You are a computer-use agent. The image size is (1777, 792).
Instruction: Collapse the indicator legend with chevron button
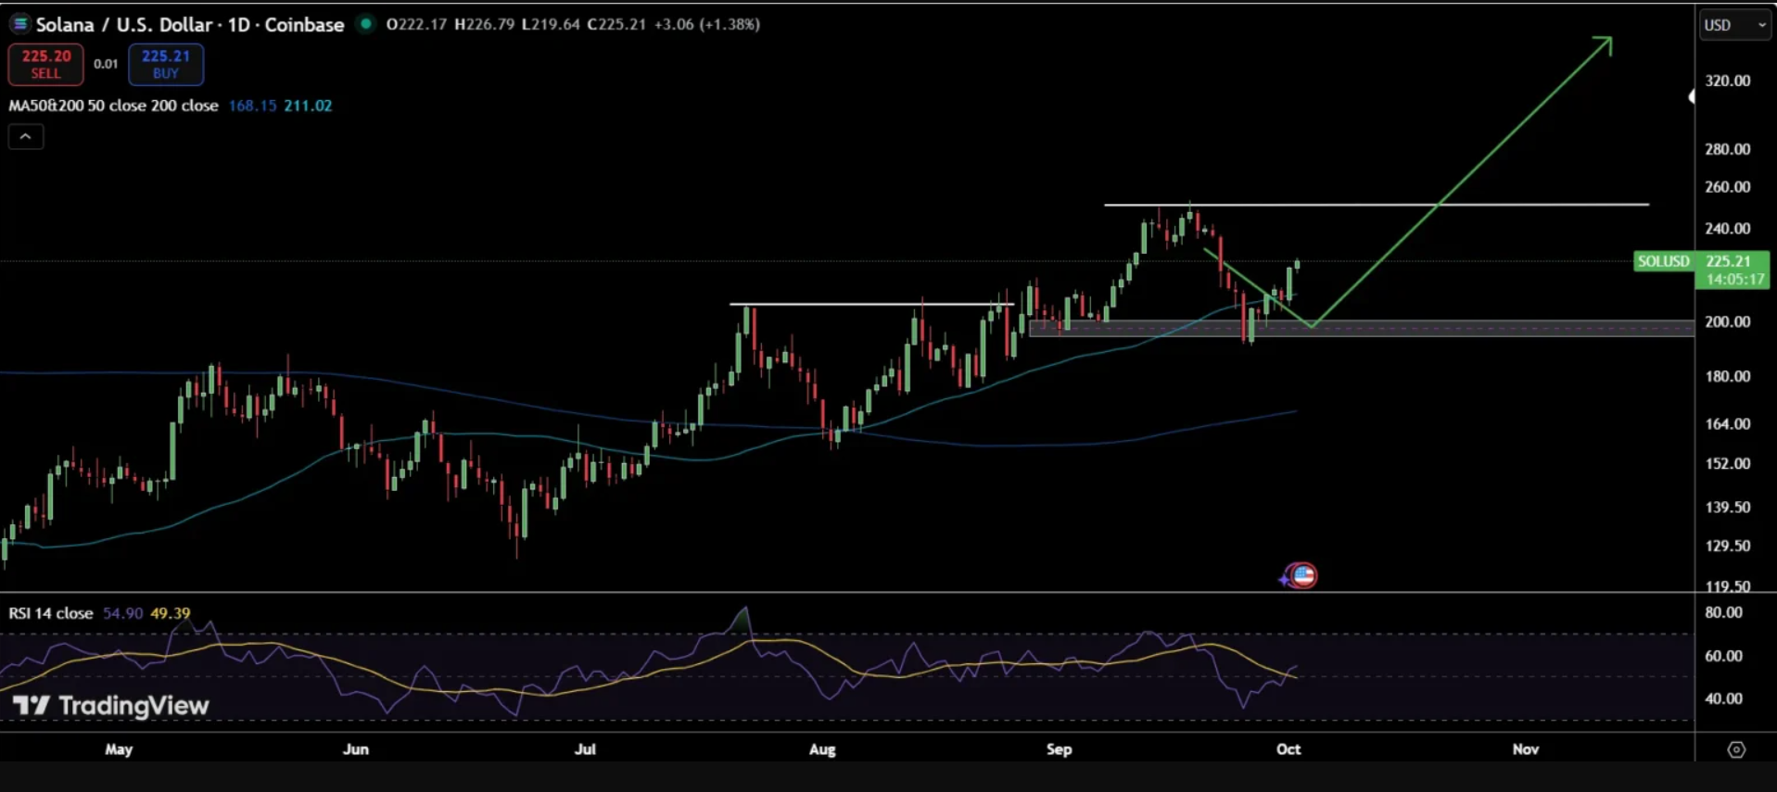pyautogui.click(x=26, y=137)
